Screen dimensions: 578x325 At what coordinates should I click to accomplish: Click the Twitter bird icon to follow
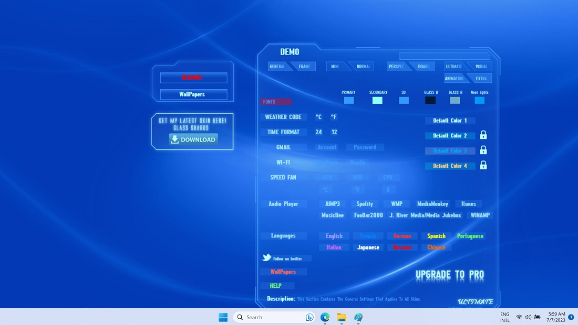[267, 257]
